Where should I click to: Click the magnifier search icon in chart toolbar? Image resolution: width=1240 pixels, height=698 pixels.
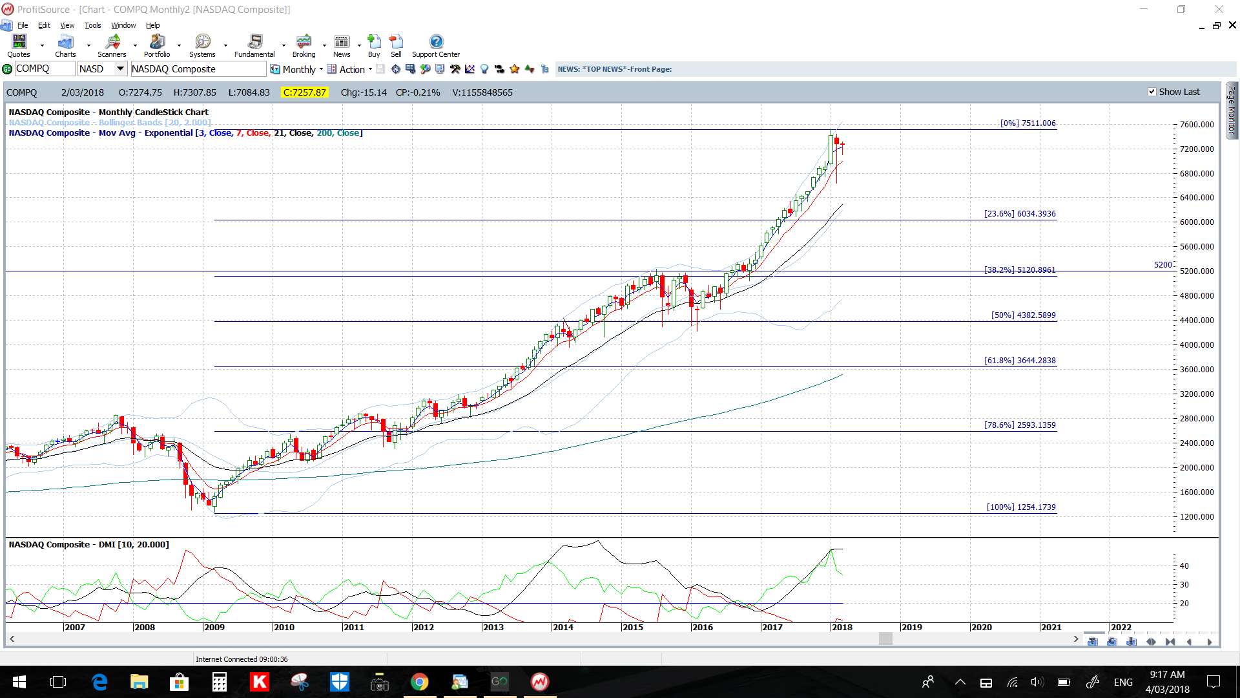(x=425, y=69)
